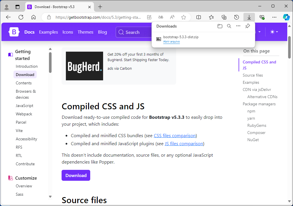The width and height of the screenshot is (293, 206).
Task: Open the Docs navbar item
Action: pyautogui.click(x=29, y=32)
